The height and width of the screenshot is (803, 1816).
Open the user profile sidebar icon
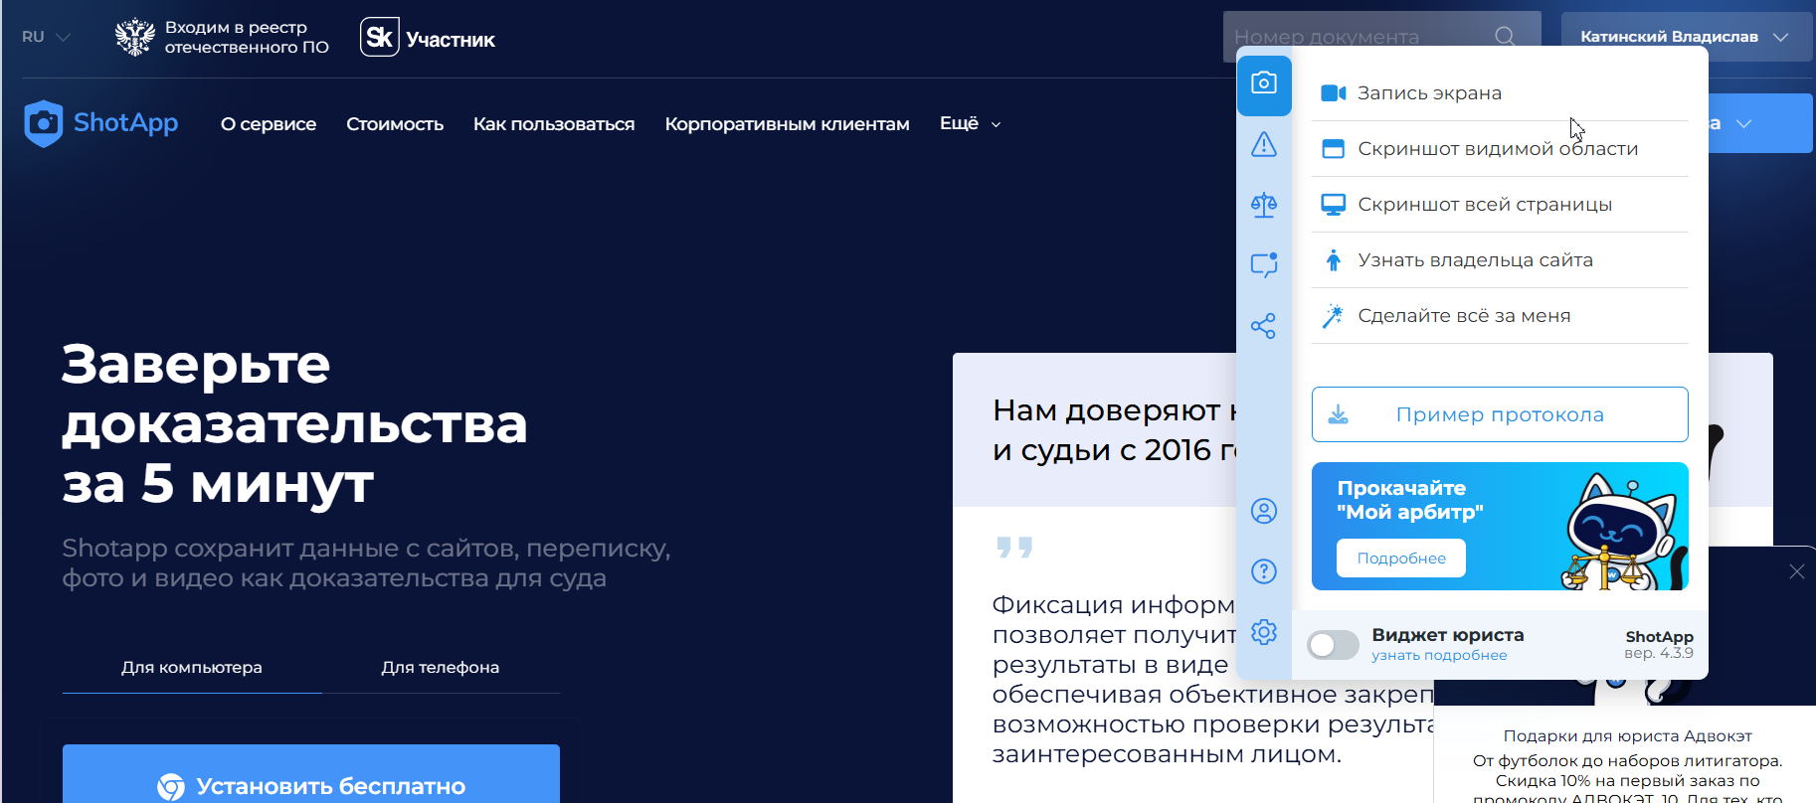1264,511
